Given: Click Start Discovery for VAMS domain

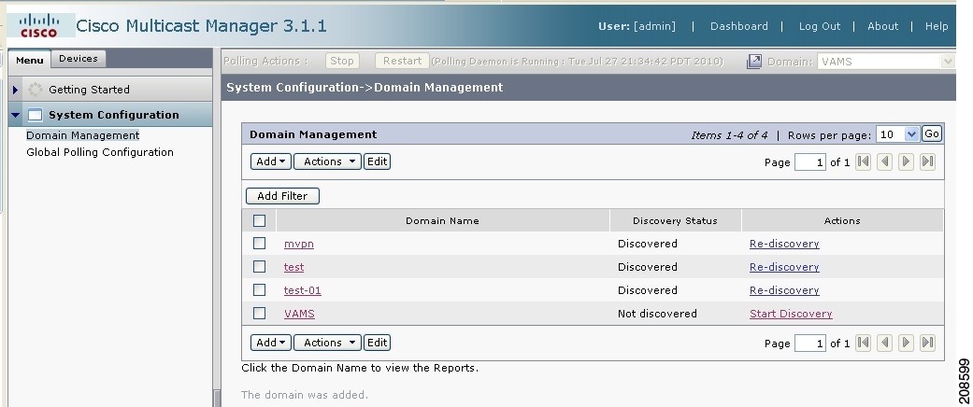Looking at the screenshot, I should 791,314.
